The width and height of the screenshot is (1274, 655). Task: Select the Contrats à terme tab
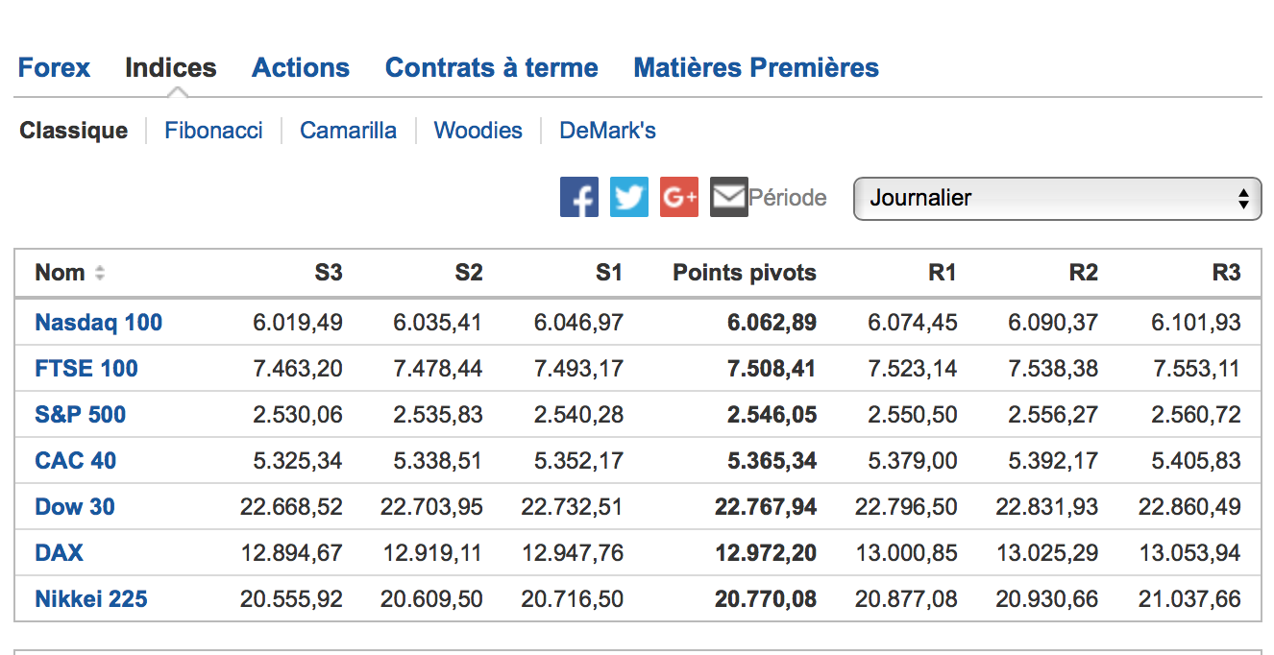491,68
